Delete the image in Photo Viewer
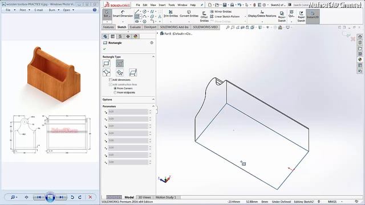Image resolution: width=365 pixels, height=205 pixels. [90, 198]
